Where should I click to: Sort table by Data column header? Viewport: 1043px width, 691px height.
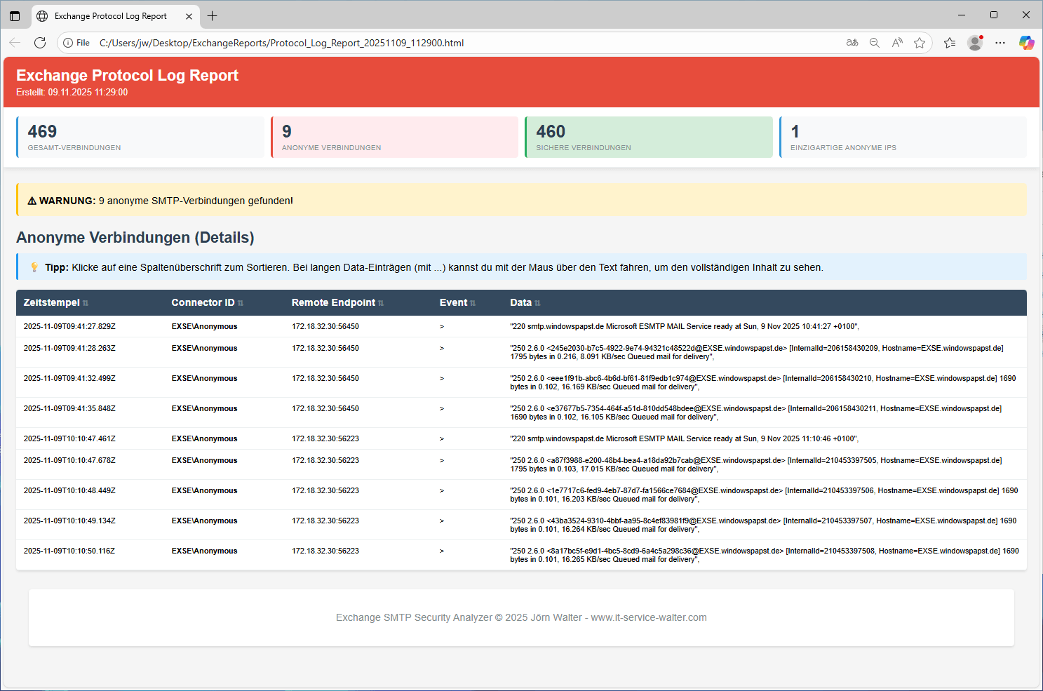click(520, 302)
